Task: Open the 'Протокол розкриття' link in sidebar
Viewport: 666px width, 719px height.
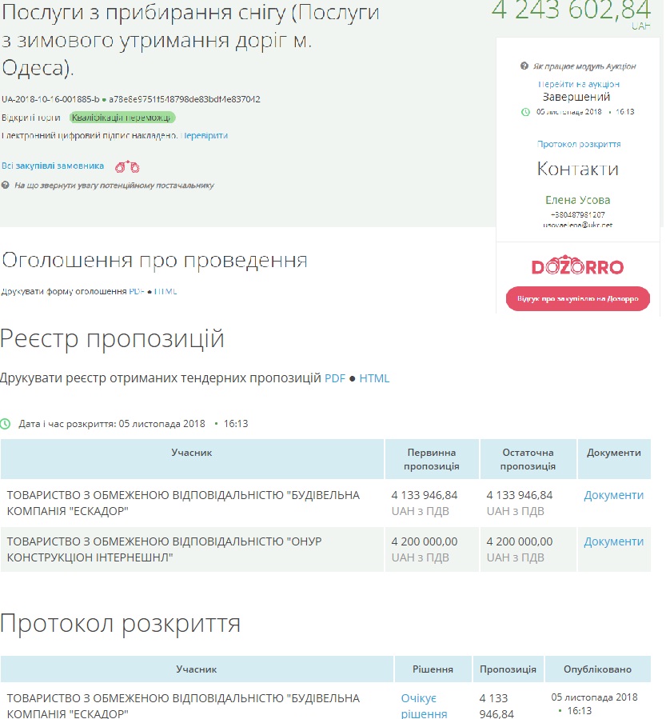Action: pyautogui.click(x=578, y=145)
